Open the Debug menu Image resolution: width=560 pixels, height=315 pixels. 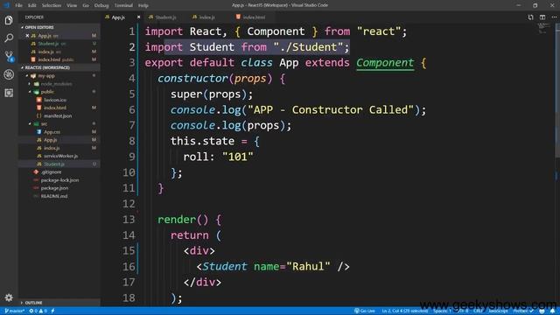point(101,5)
